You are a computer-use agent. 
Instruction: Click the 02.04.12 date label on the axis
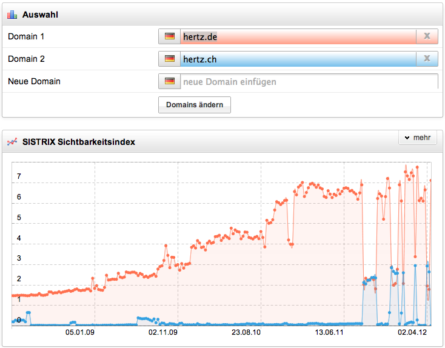pyautogui.click(x=412, y=332)
